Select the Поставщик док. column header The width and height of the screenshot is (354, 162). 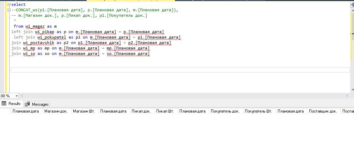tap(323, 111)
